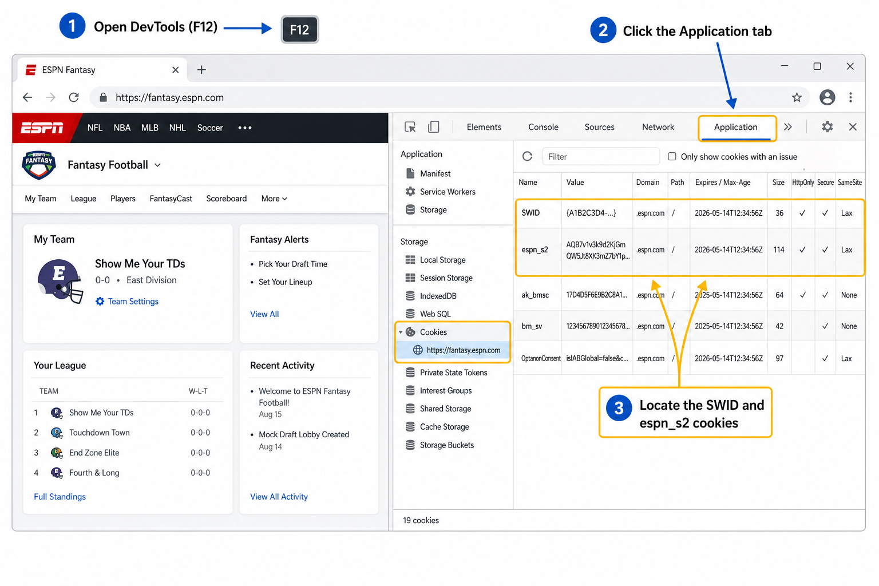
Task: Open the Scoreboard page
Action: point(227,199)
